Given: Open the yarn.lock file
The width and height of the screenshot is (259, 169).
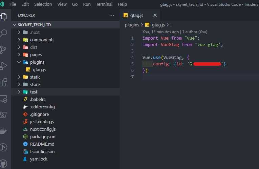Looking at the screenshot, I should tap(66, 159).
